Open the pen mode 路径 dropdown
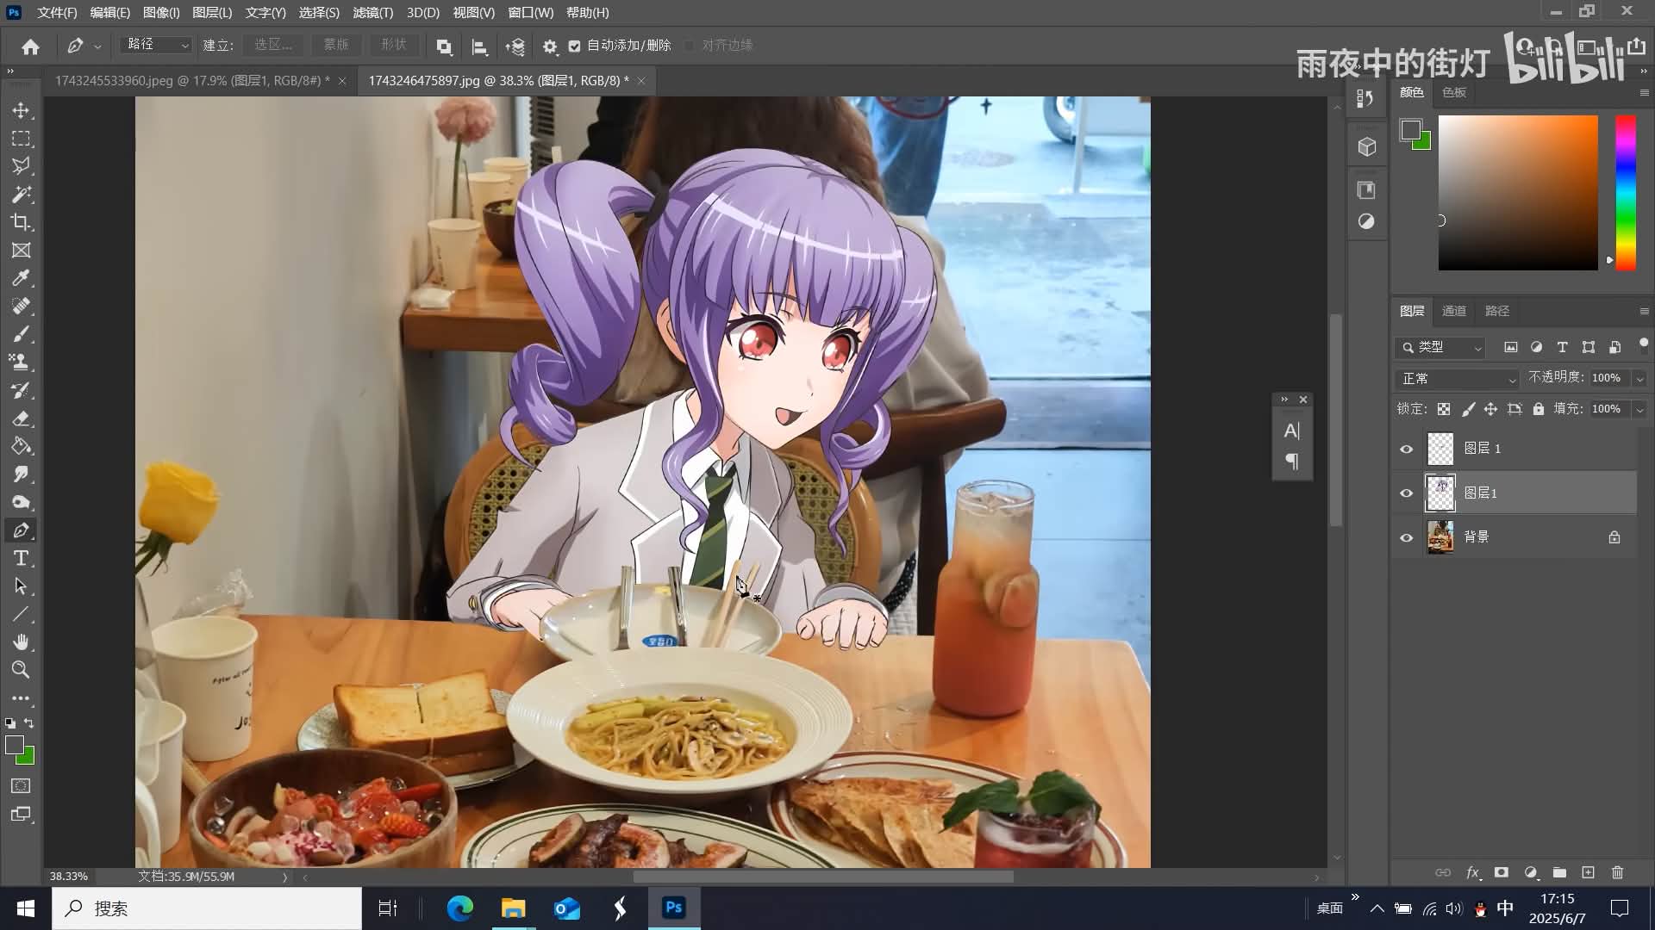Screen dimensions: 1655x930 click(x=156, y=45)
